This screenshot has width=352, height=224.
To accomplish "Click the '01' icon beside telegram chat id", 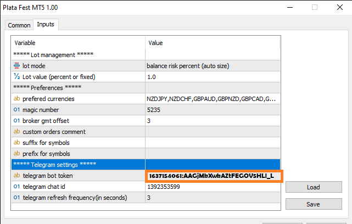I will pos(17,186).
